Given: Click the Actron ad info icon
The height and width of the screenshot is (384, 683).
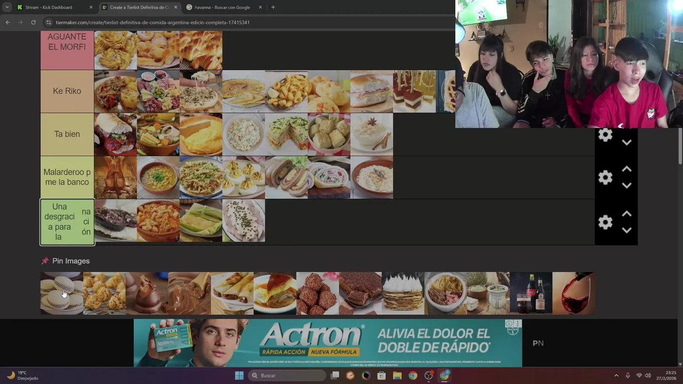Looking at the screenshot, I should [x=509, y=324].
